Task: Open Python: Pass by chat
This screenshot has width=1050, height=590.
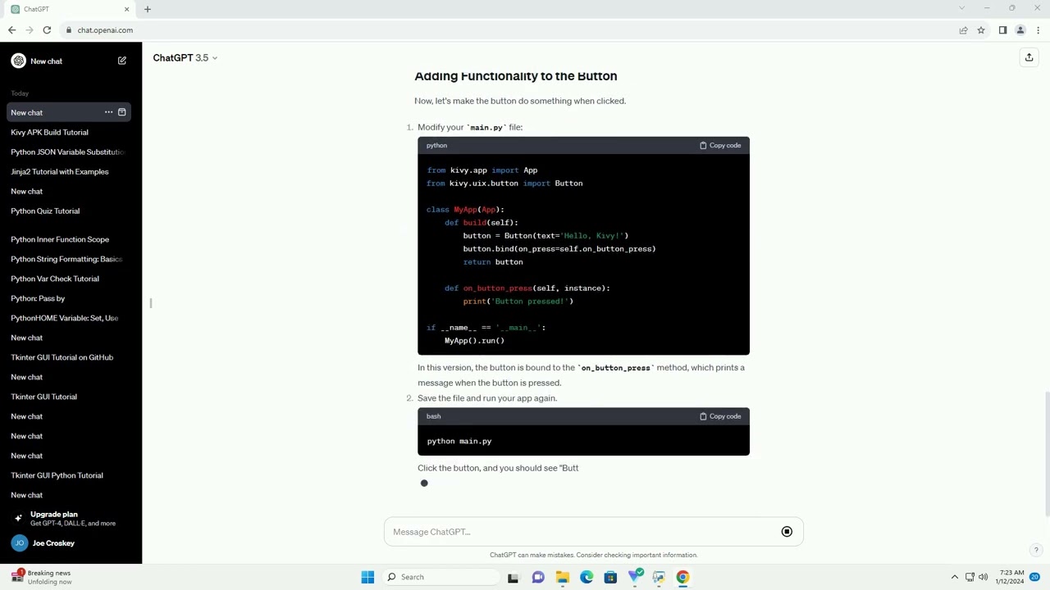Action: tap(38, 298)
